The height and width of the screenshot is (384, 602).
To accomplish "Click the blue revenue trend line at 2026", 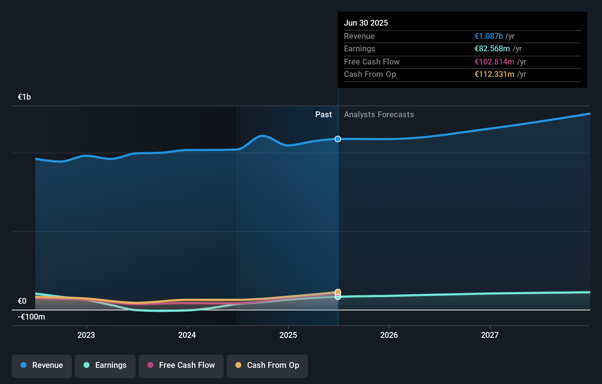I will (389, 139).
